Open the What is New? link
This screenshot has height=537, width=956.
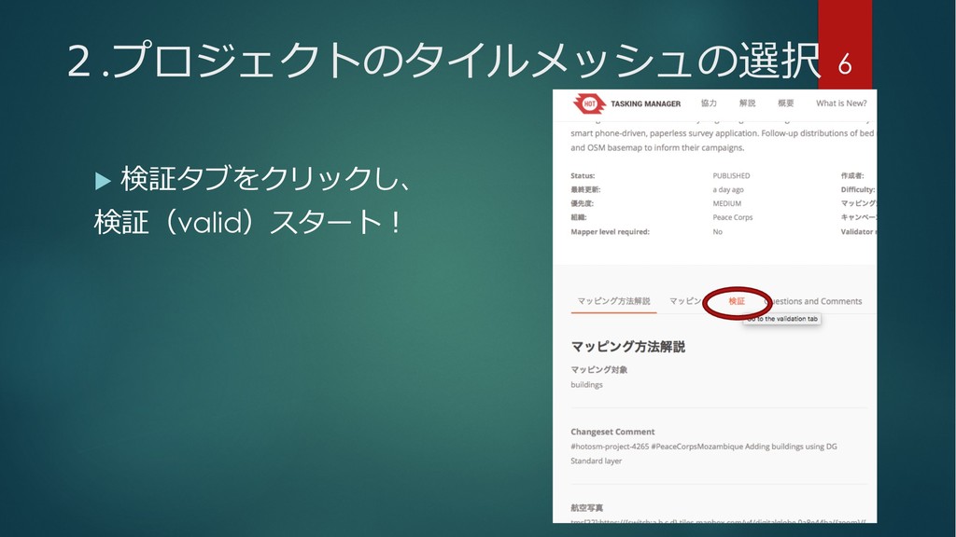pos(841,103)
